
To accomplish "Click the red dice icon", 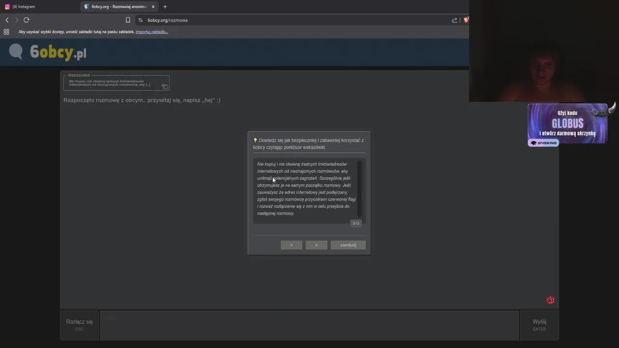I will 550,301.
